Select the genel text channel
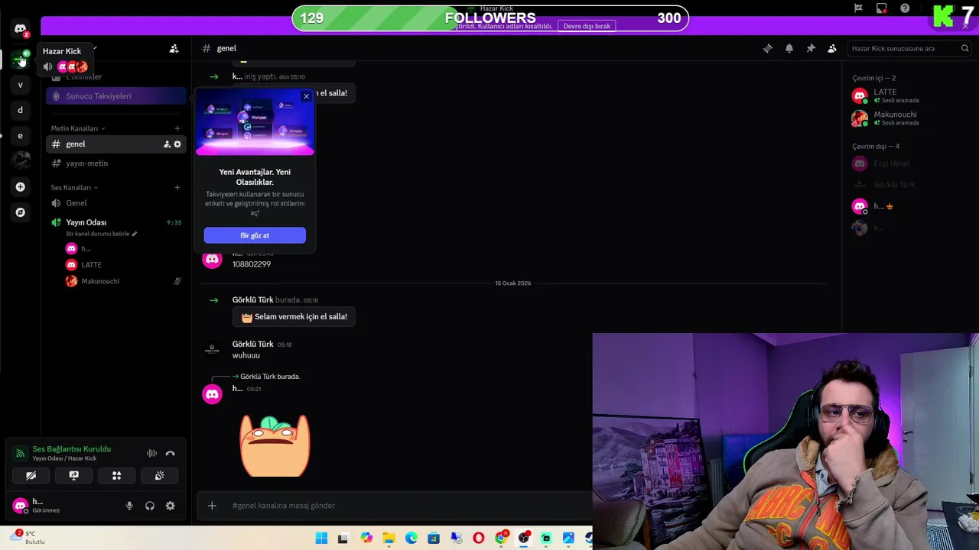 116,144
